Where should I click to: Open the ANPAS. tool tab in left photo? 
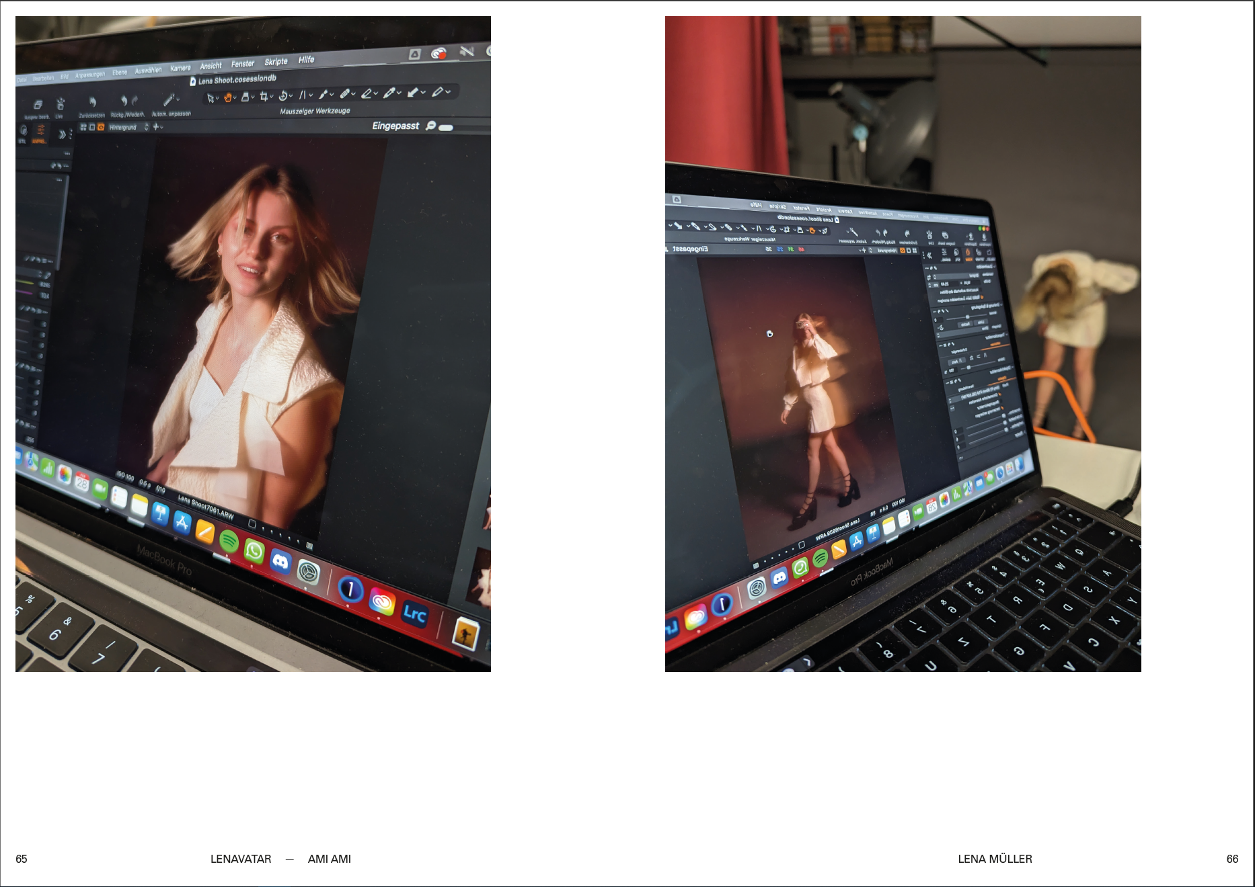click(40, 133)
